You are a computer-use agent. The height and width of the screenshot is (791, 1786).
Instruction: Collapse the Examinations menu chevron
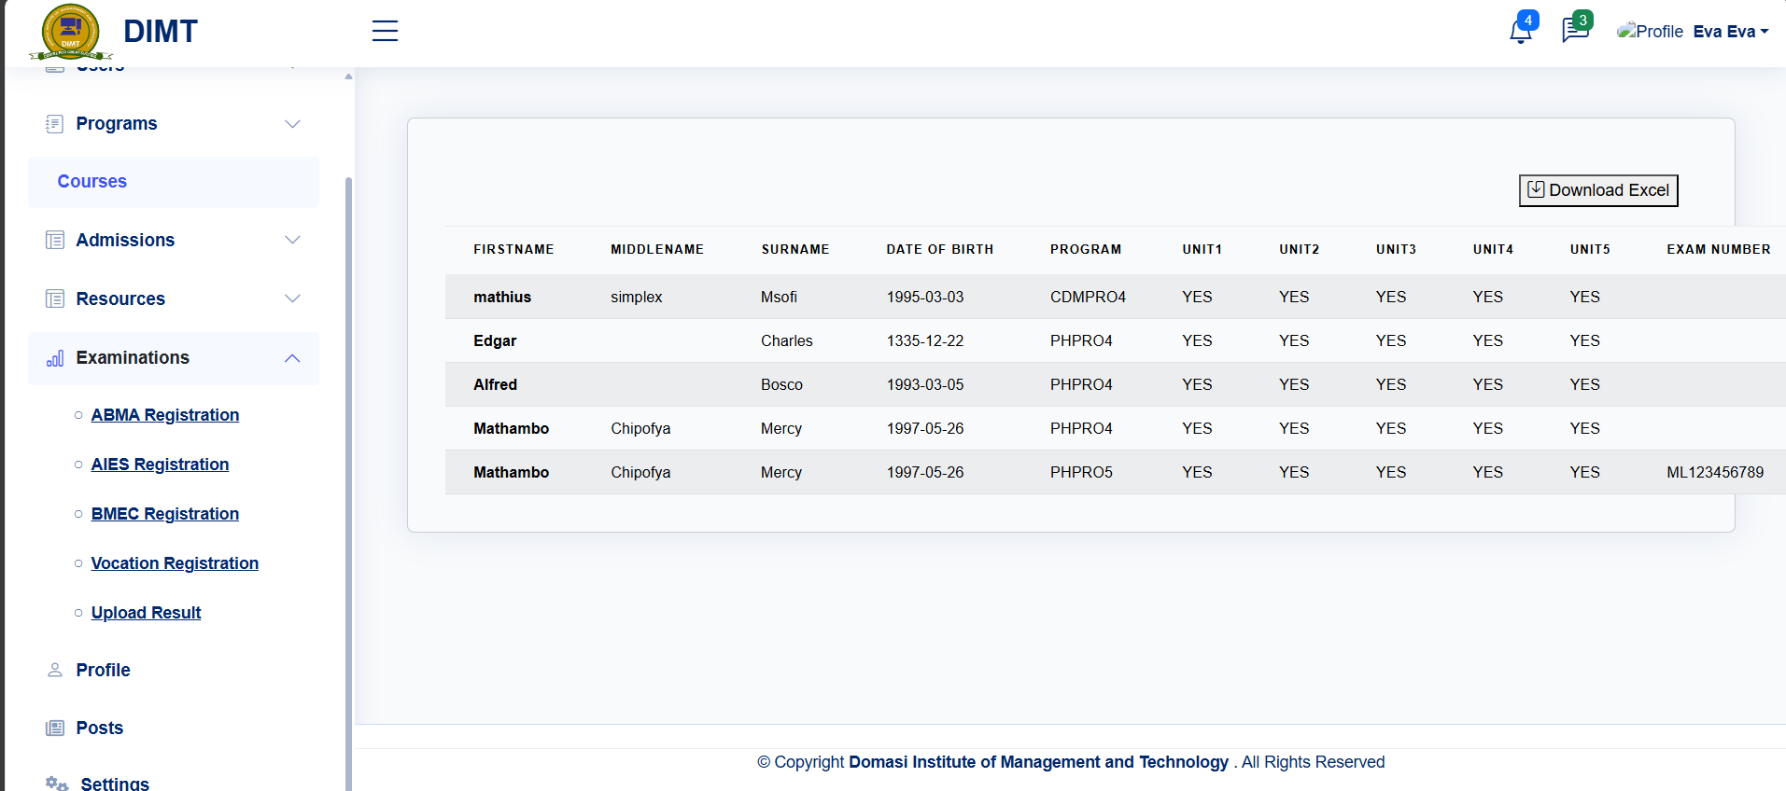pos(292,358)
